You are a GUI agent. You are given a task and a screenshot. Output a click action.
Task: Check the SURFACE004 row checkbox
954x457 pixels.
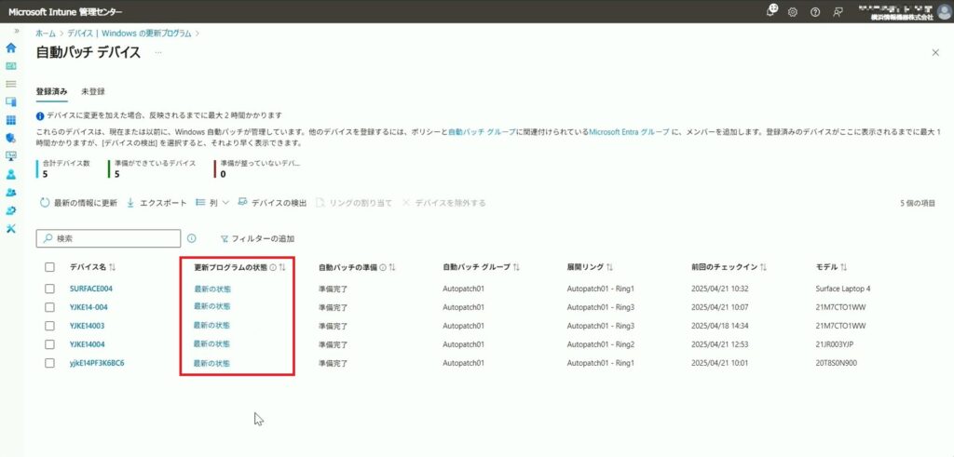50,289
